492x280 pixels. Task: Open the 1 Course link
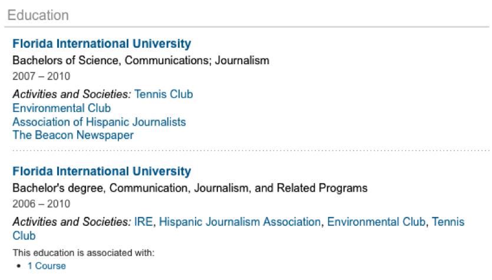coord(47,266)
